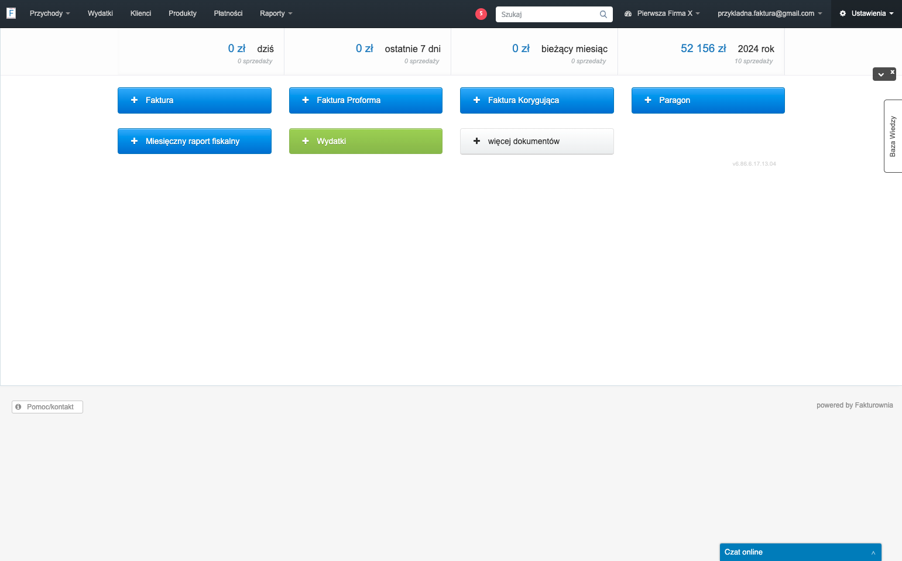Click the Pomoc/kontakt button

click(47, 407)
